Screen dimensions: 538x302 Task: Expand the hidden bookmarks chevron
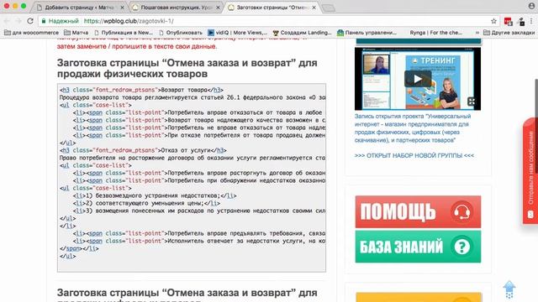(x=477, y=33)
